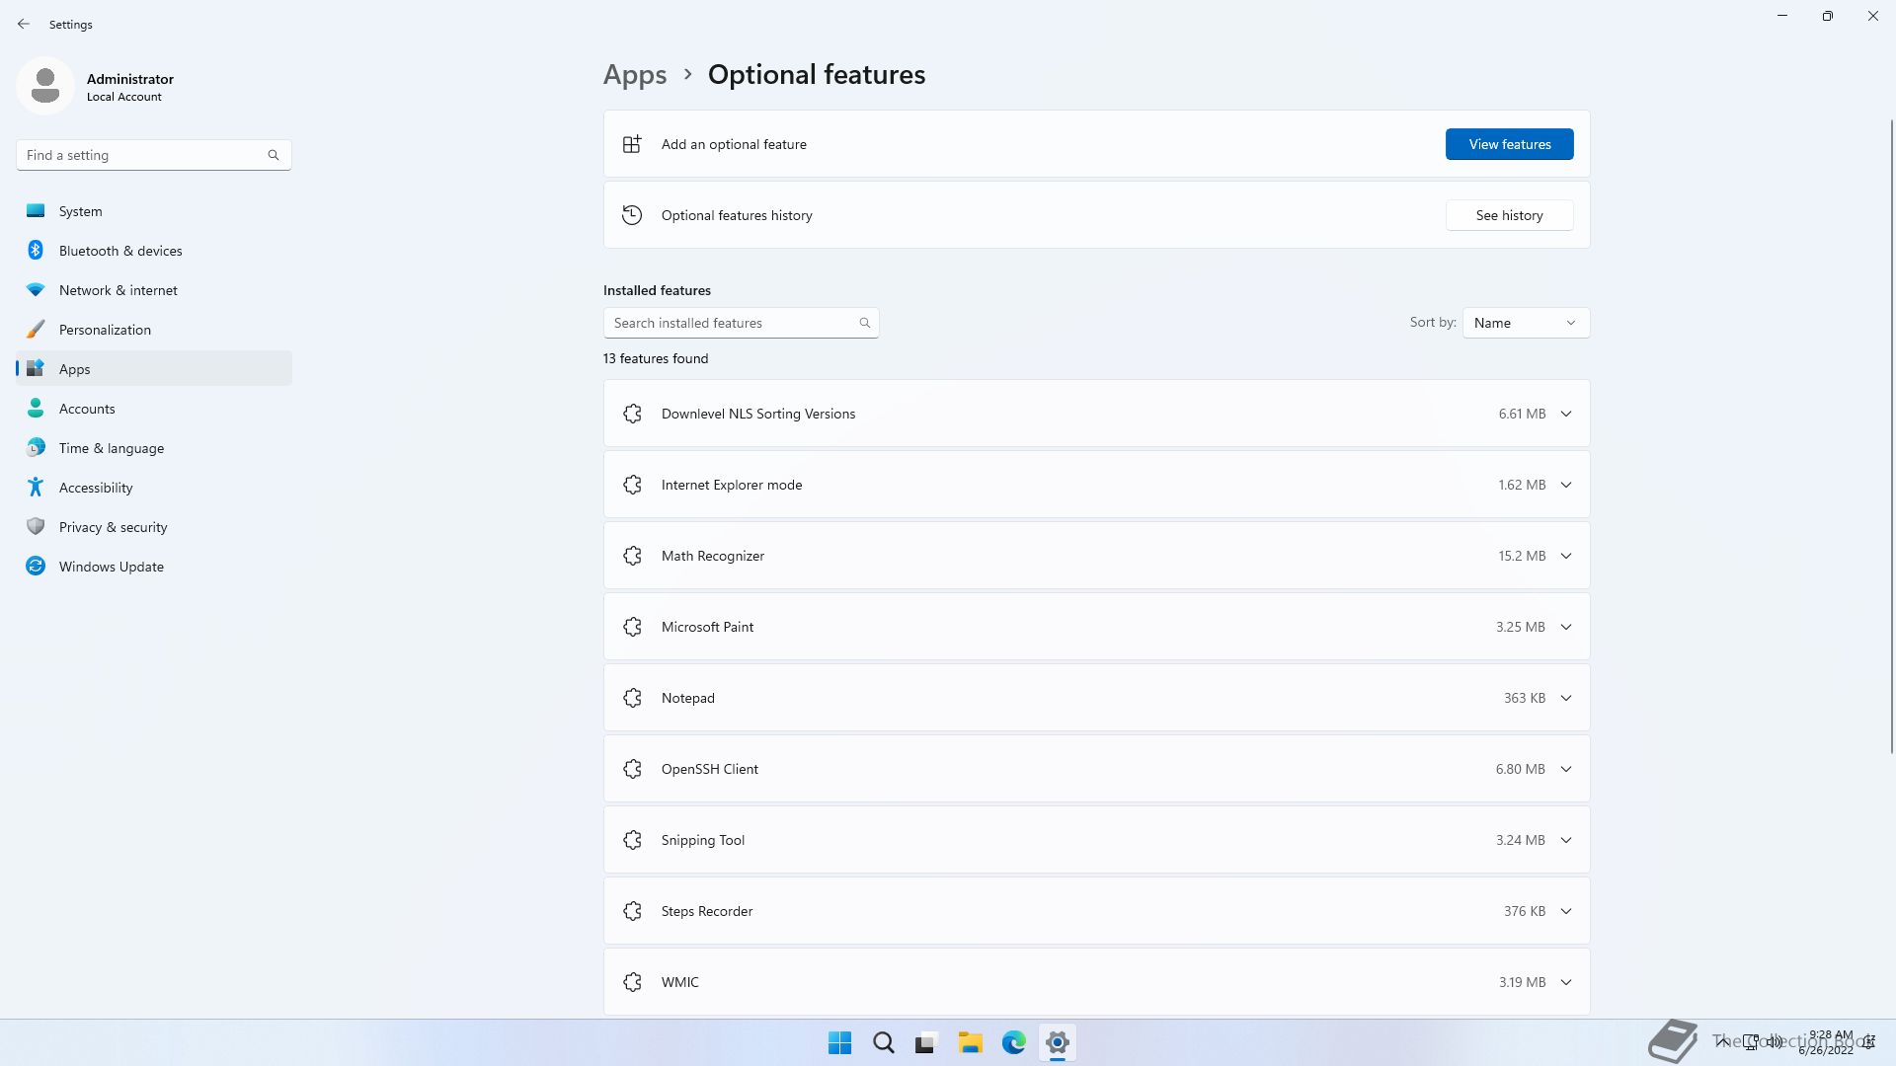This screenshot has height=1066, width=1896.
Task: Click the Installed features heading
Action: (x=657, y=290)
